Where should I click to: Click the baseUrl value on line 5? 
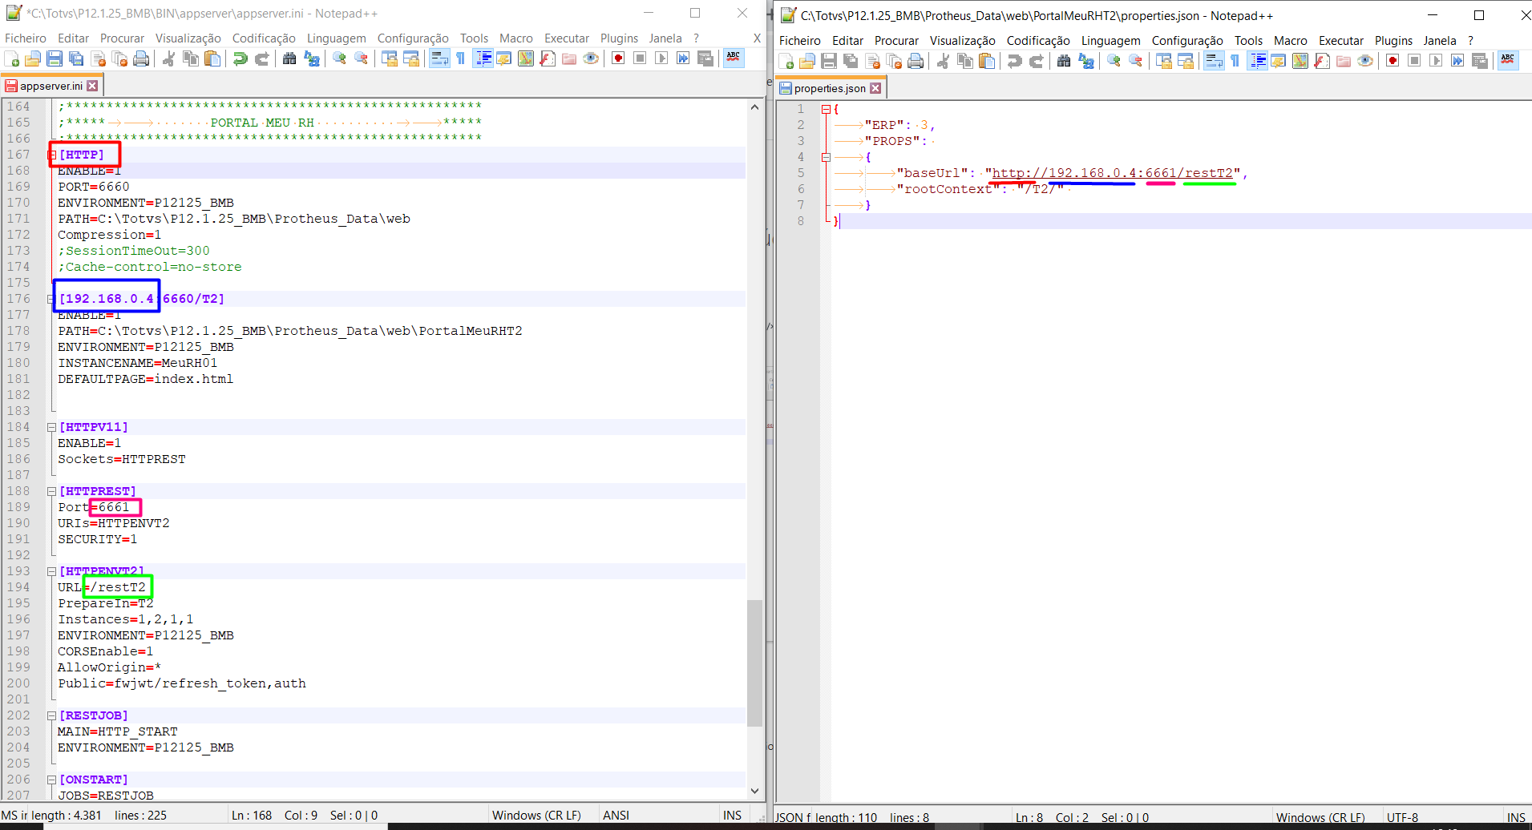1112,173
